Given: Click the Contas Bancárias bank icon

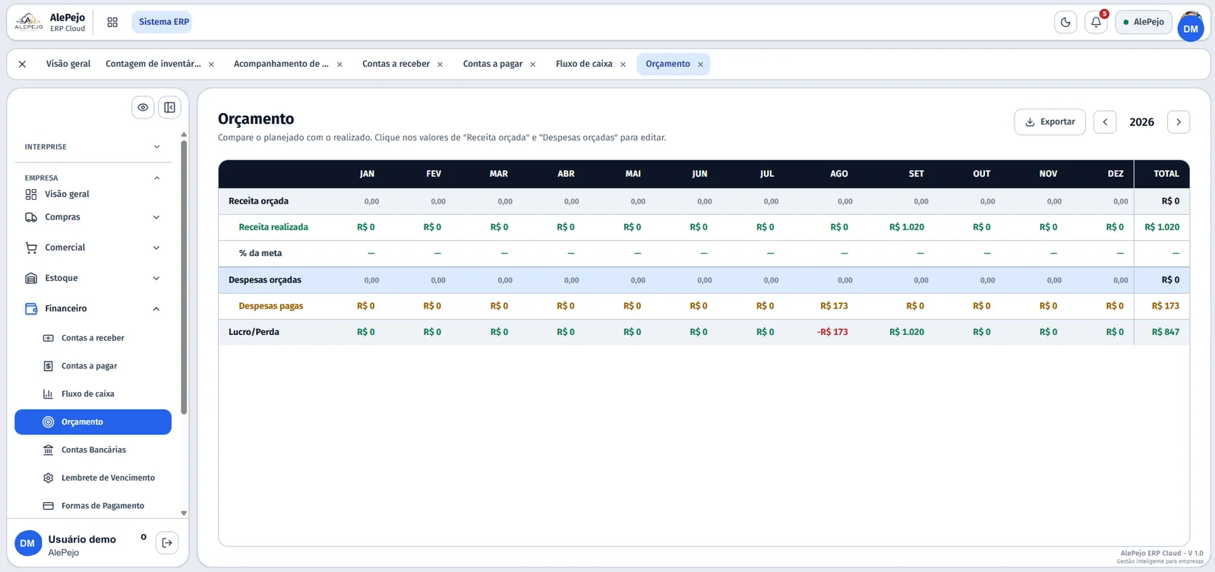Looking at the screenshot, I should 48,450.
